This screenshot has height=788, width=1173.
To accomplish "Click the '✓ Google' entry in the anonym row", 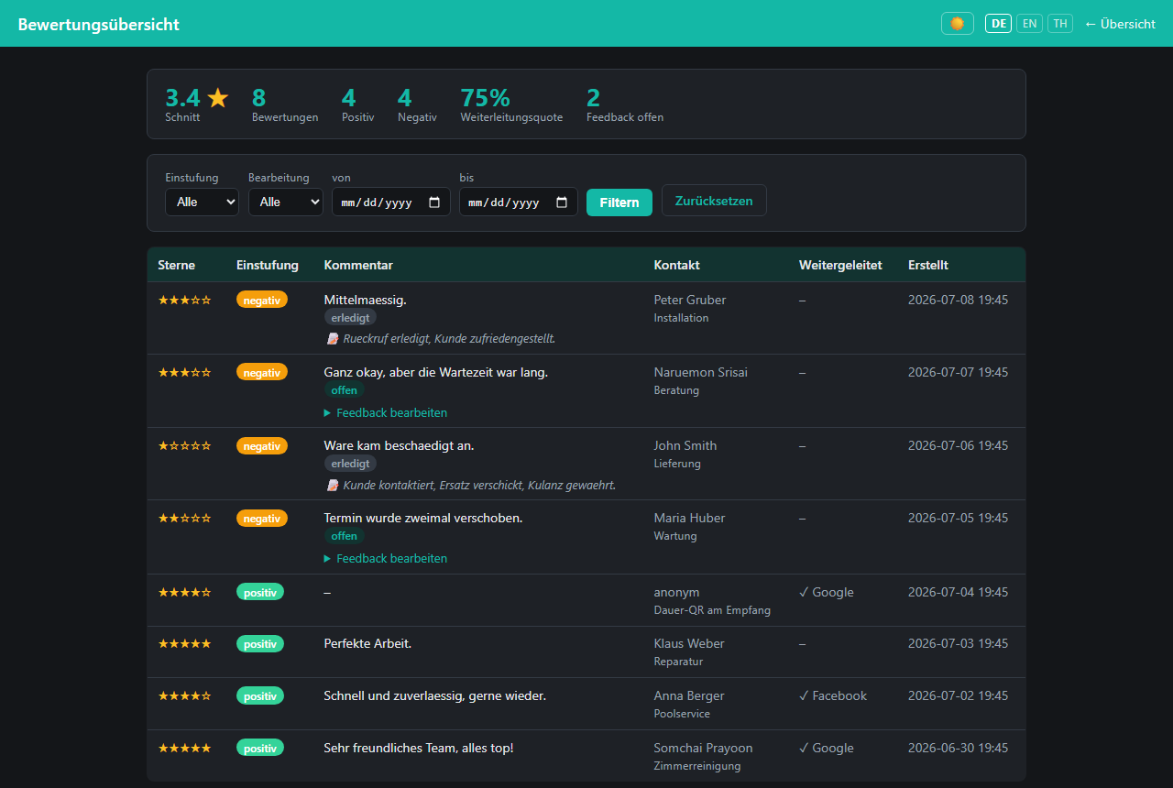I will [x=827, y=592].
